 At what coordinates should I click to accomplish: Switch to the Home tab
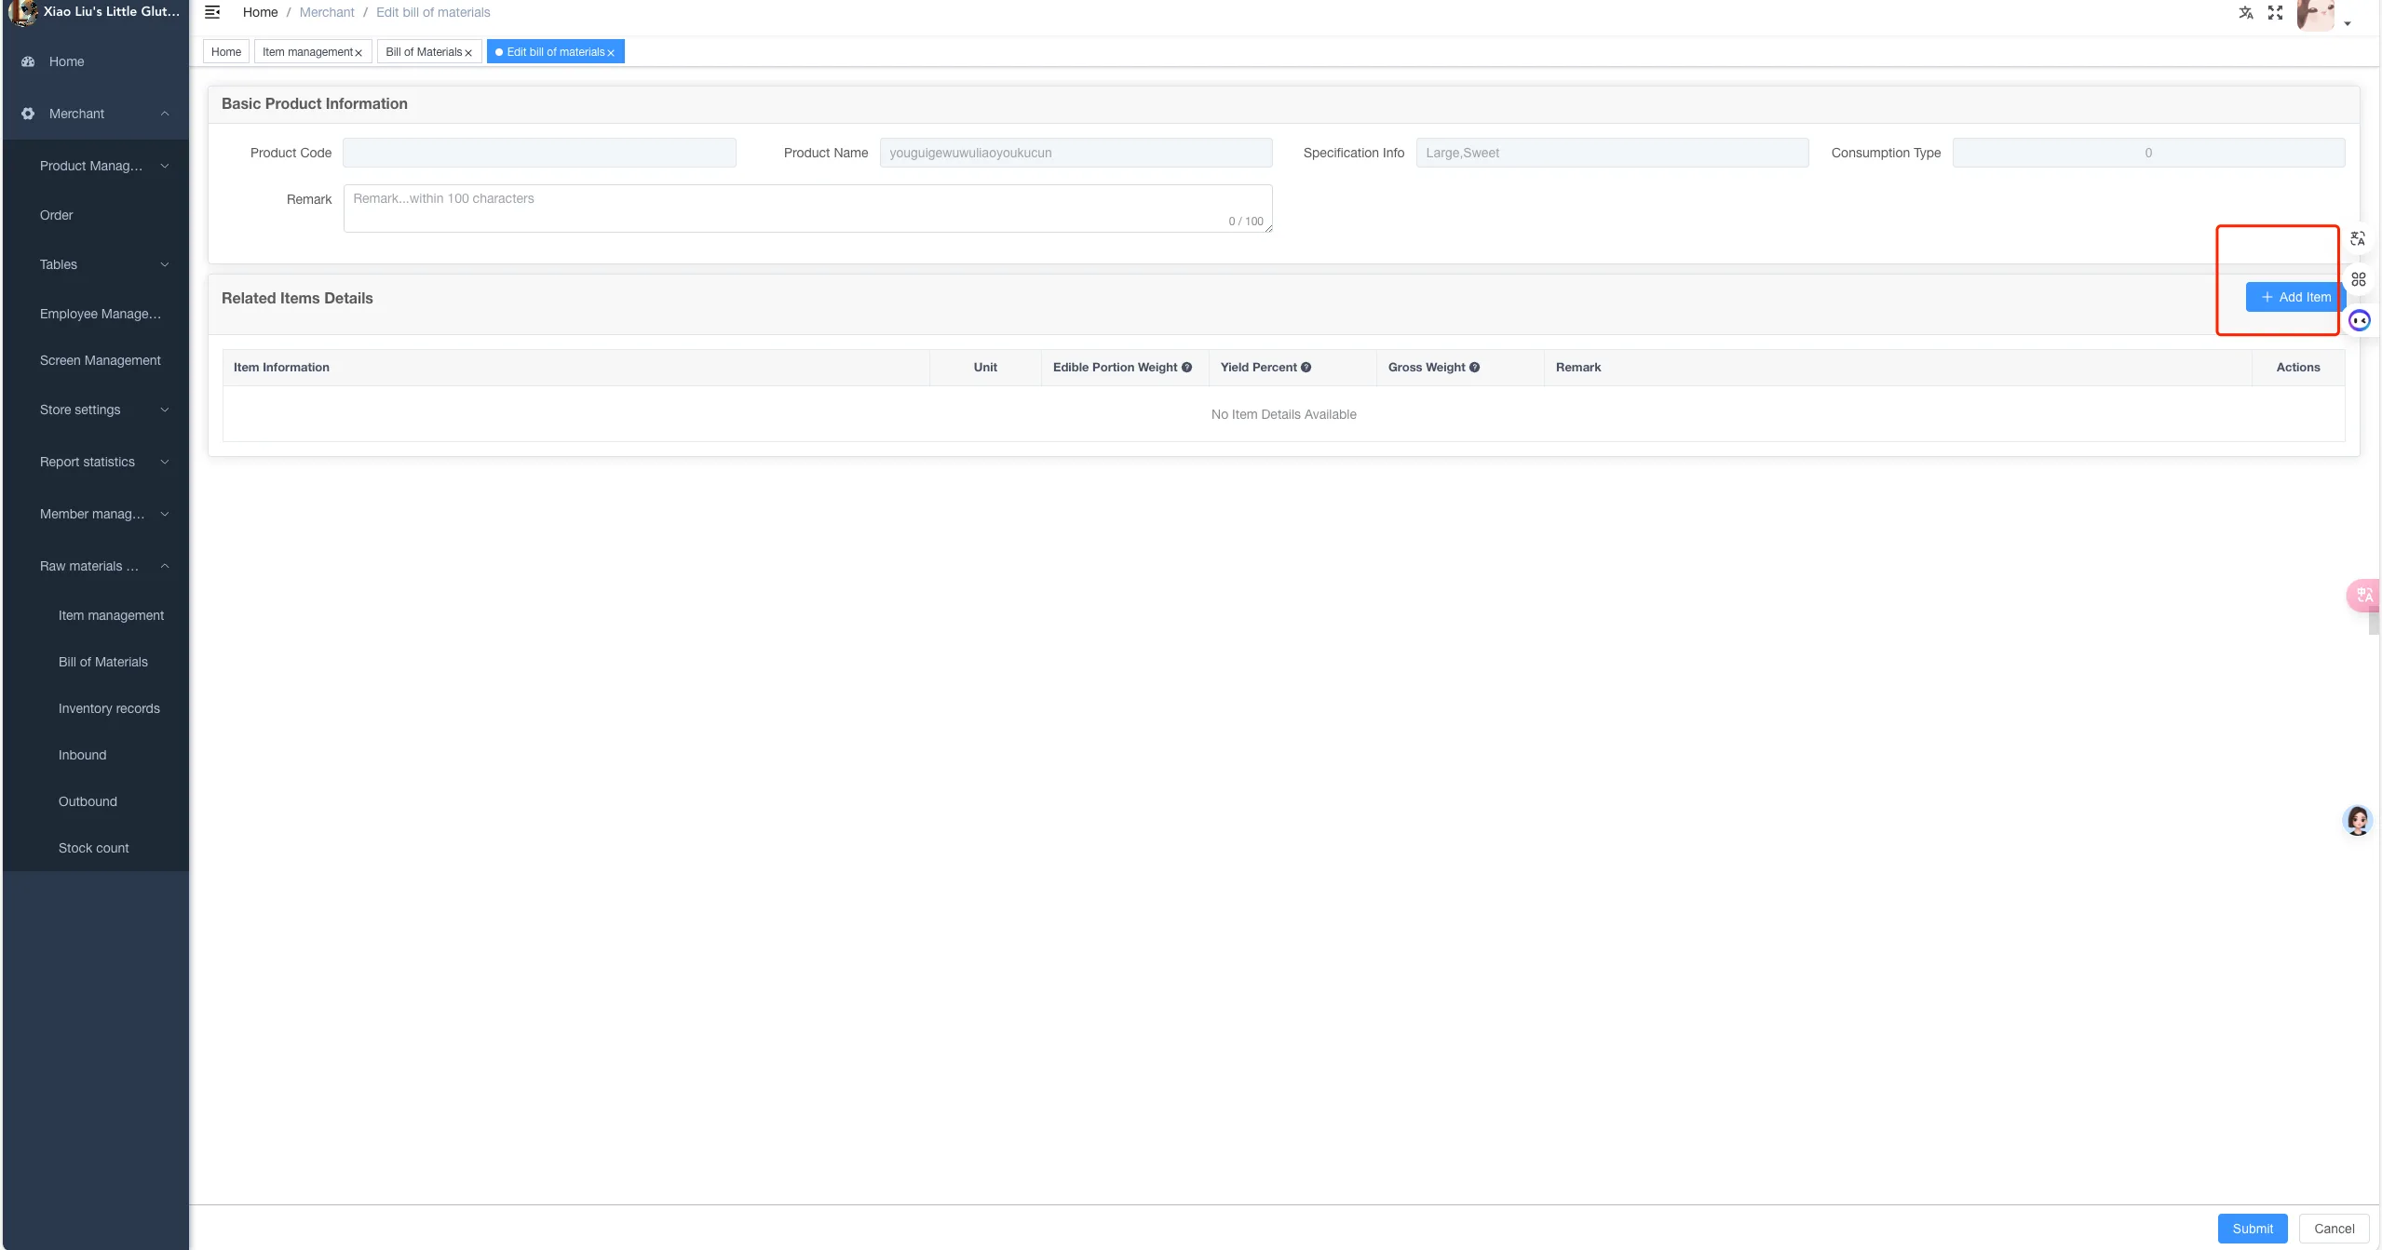click(x=226, y=52)
